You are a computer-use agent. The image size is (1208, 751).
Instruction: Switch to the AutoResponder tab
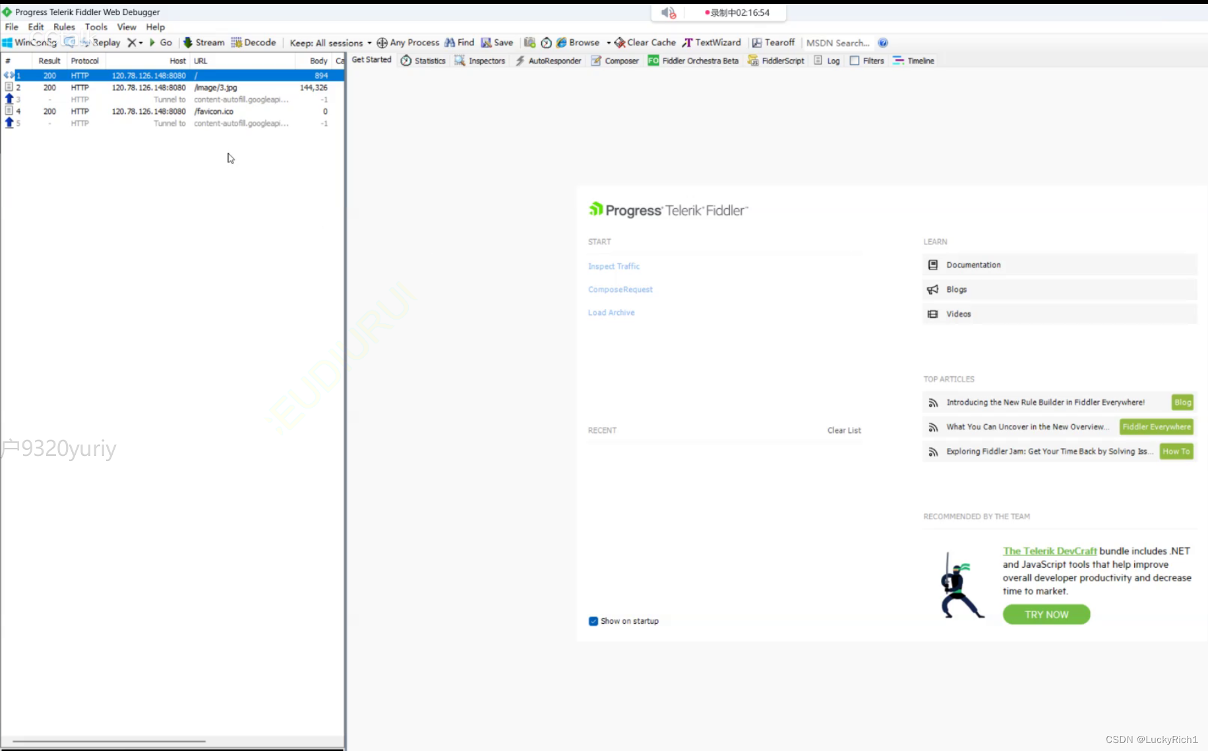548,61
